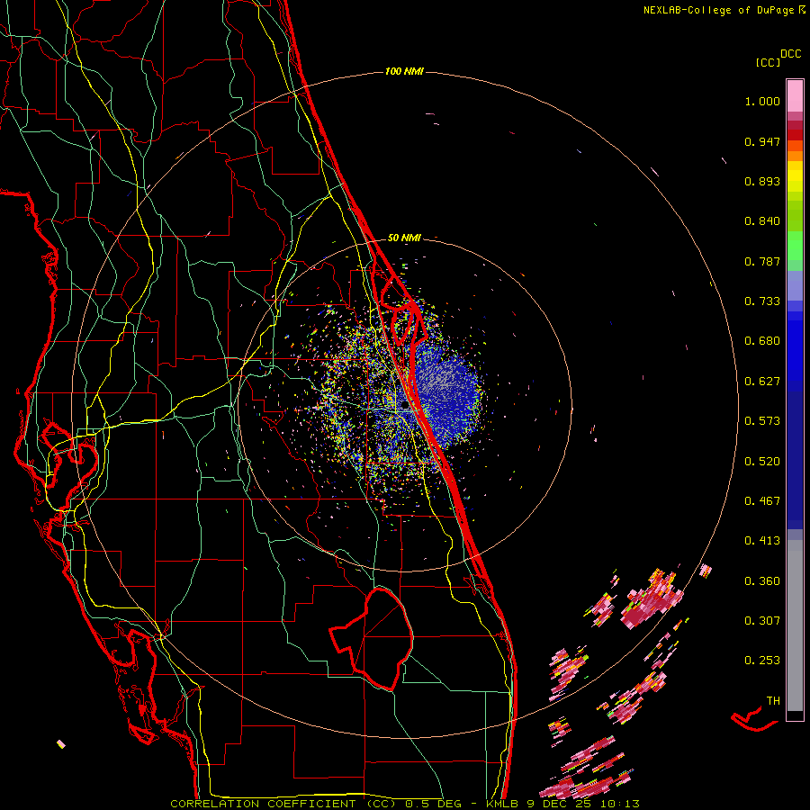Image resolution: width=810 pixels, height=810 pixels.
Task: Click the 0.520 scale value
Action: coord(762,462)
